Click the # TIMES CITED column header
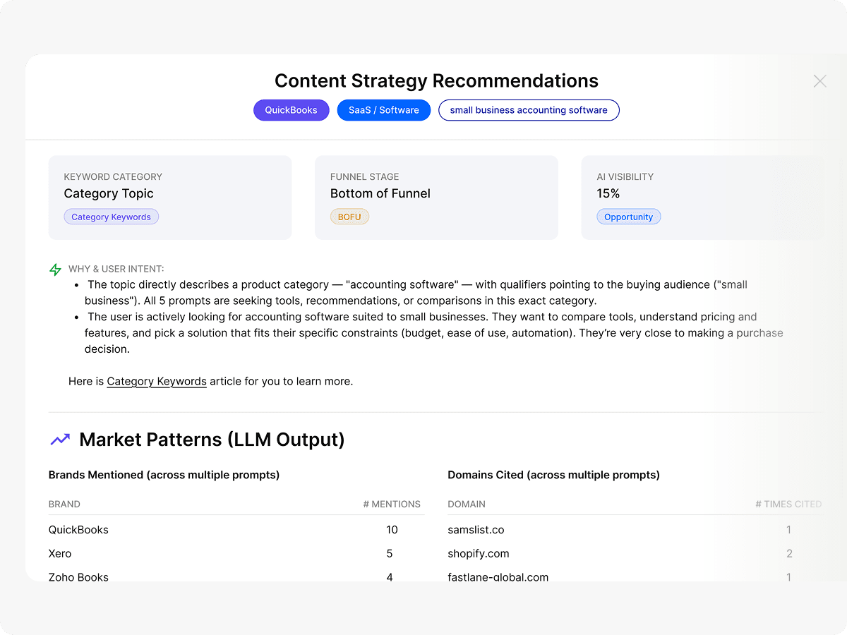847x635 pixels. point(788,504)
